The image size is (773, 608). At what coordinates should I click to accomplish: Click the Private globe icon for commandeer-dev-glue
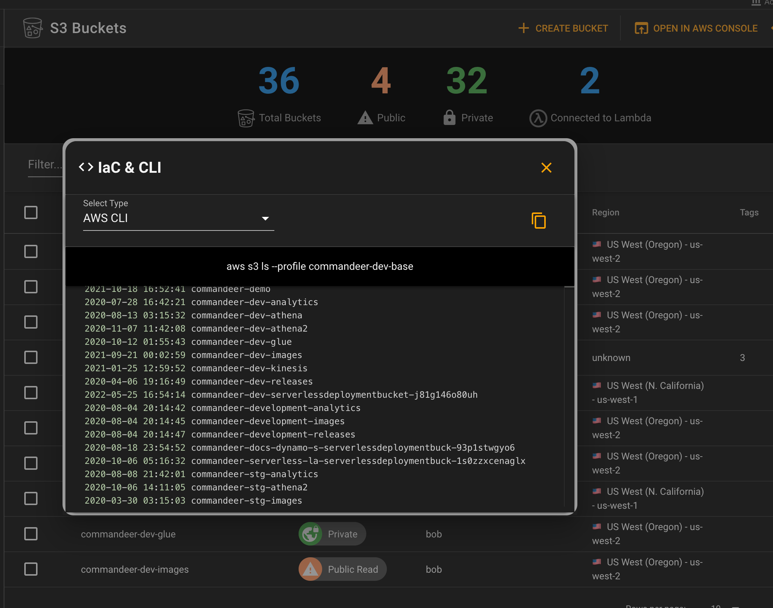tap(310, 534)
